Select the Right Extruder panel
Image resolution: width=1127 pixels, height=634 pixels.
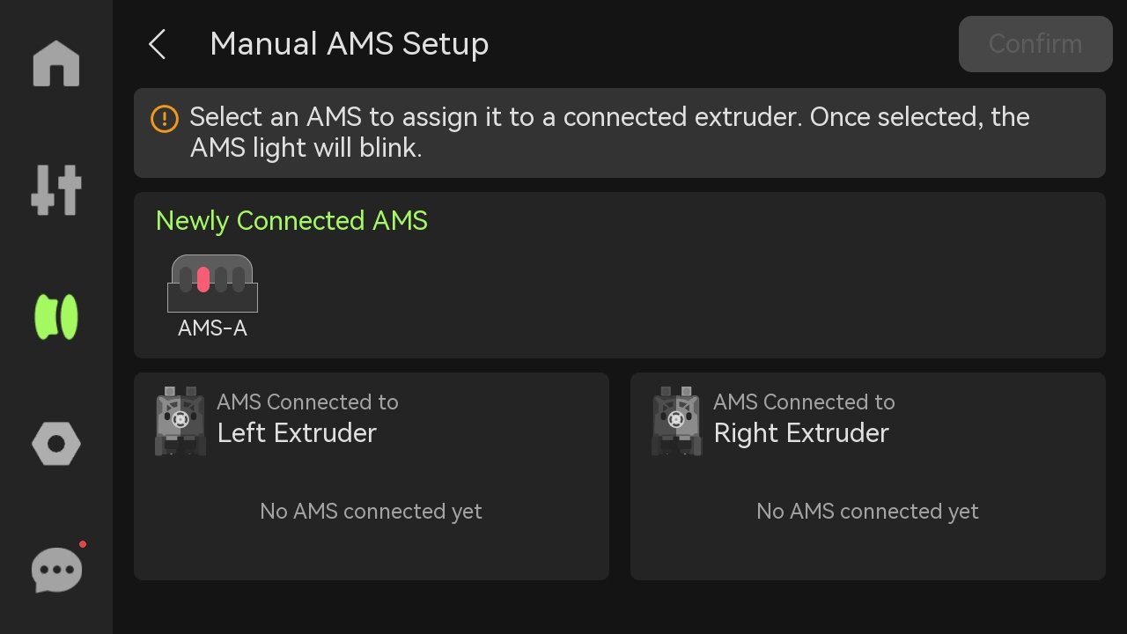[868, 476]
